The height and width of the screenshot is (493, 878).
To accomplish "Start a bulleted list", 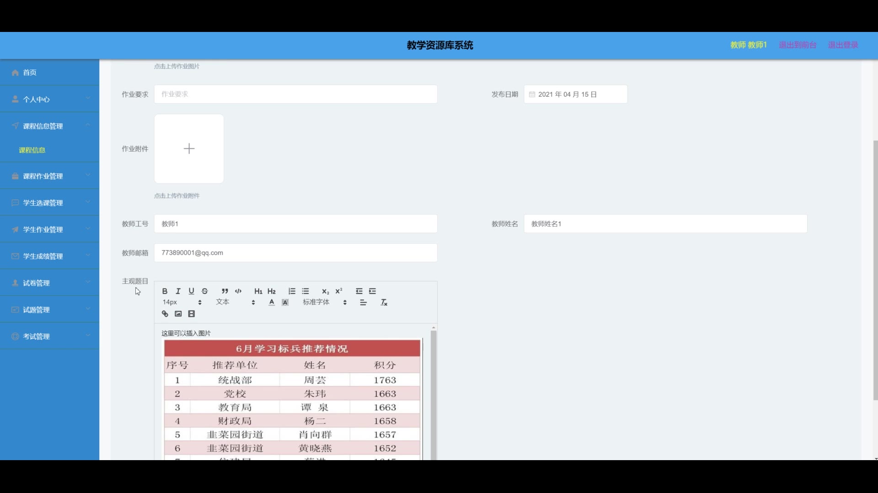I will coord(305,291).
